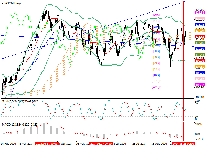Click the [+2/8]P Murrey level label

pyautogui.click(x=156, y=15)
